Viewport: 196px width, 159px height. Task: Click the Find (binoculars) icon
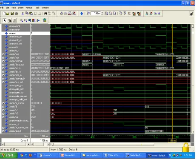(45, 14)
